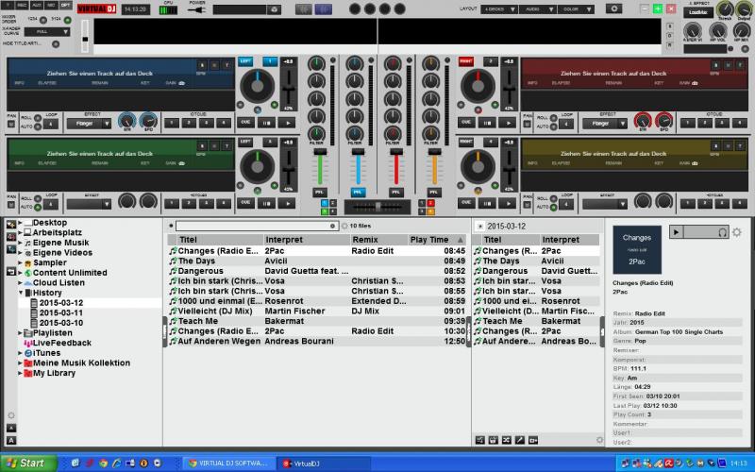Click the pitch slider on the blue deck

pos(288,88)
